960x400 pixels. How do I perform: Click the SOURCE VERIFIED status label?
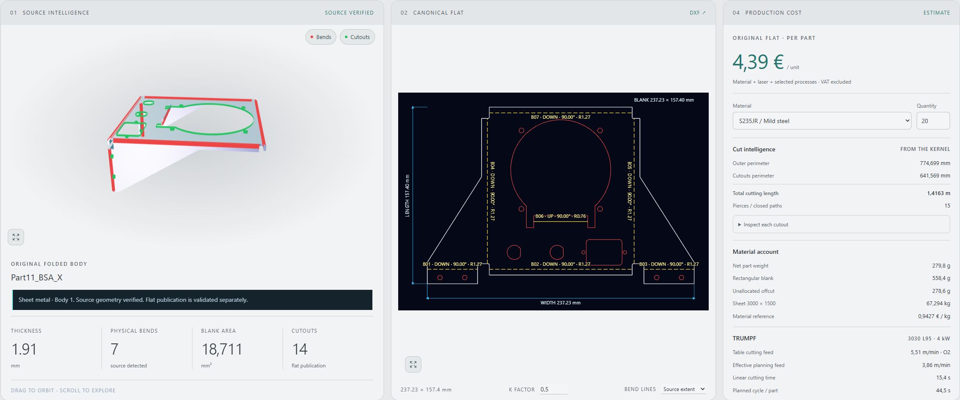(x=349, y=13)
